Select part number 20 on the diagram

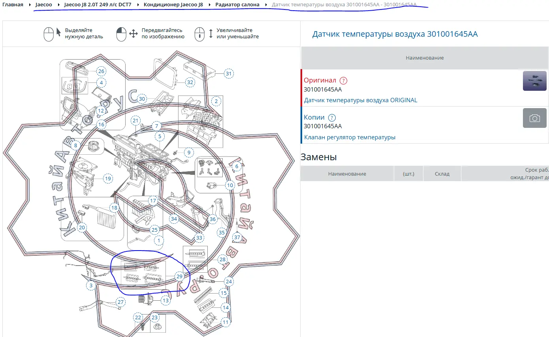[82, 227]
